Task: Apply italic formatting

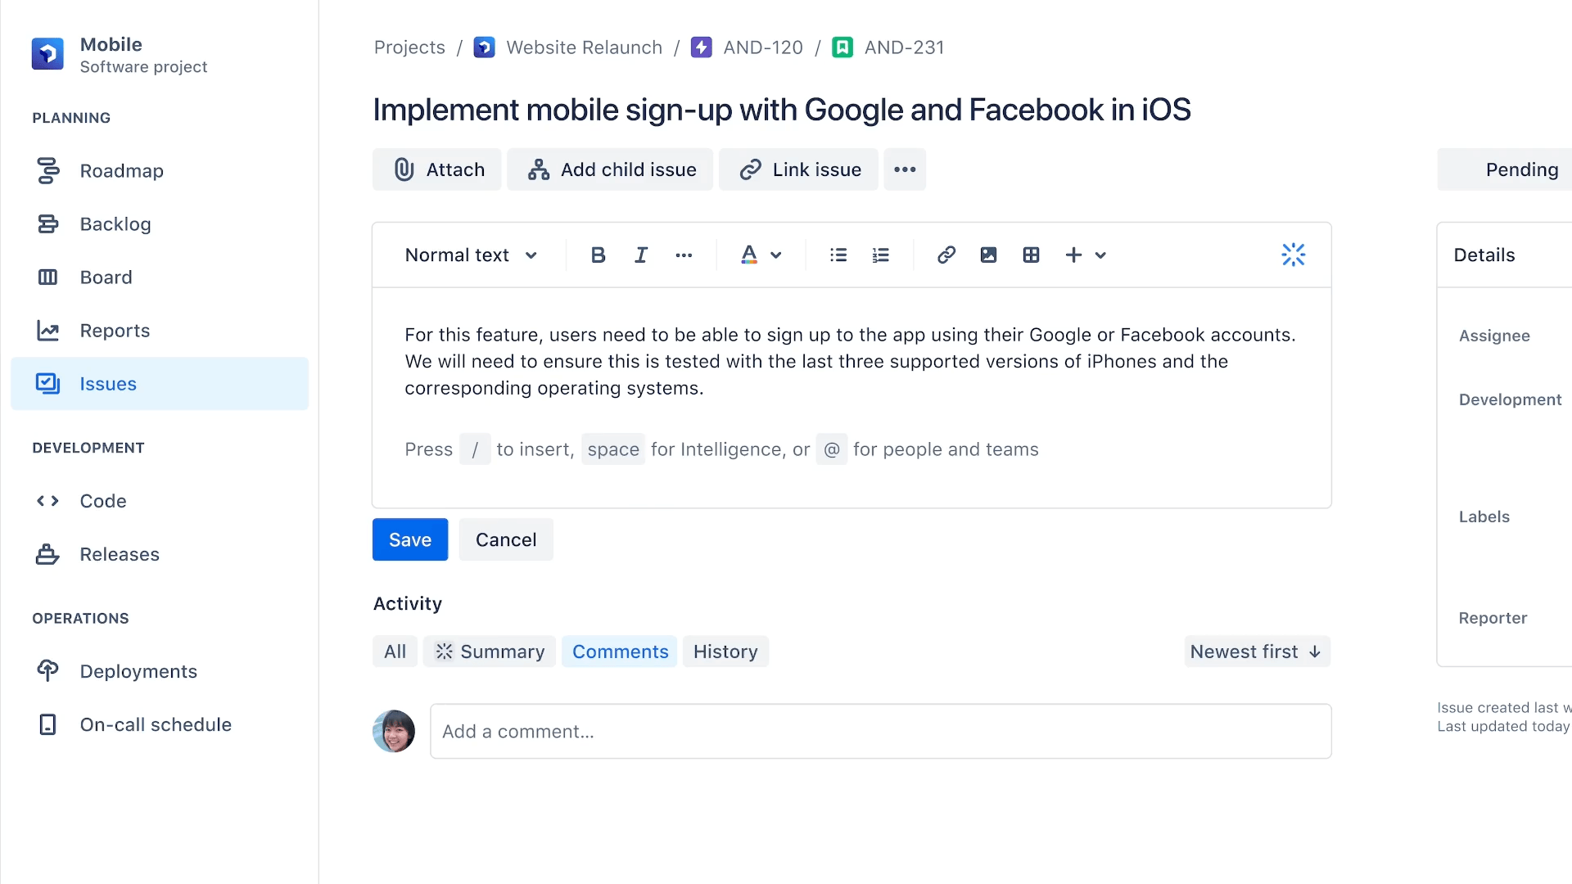Action: 641,255
